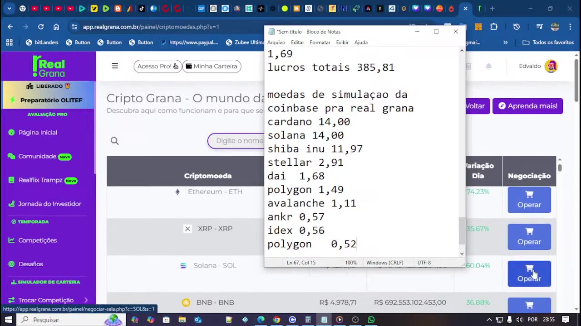The height and width of the screenshot is (326, 581).
Task: Open the hamburger menu beside the Real Grana logo
Action: point(115,66)
